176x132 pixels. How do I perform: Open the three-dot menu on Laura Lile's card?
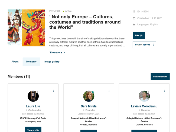(53, 91)
